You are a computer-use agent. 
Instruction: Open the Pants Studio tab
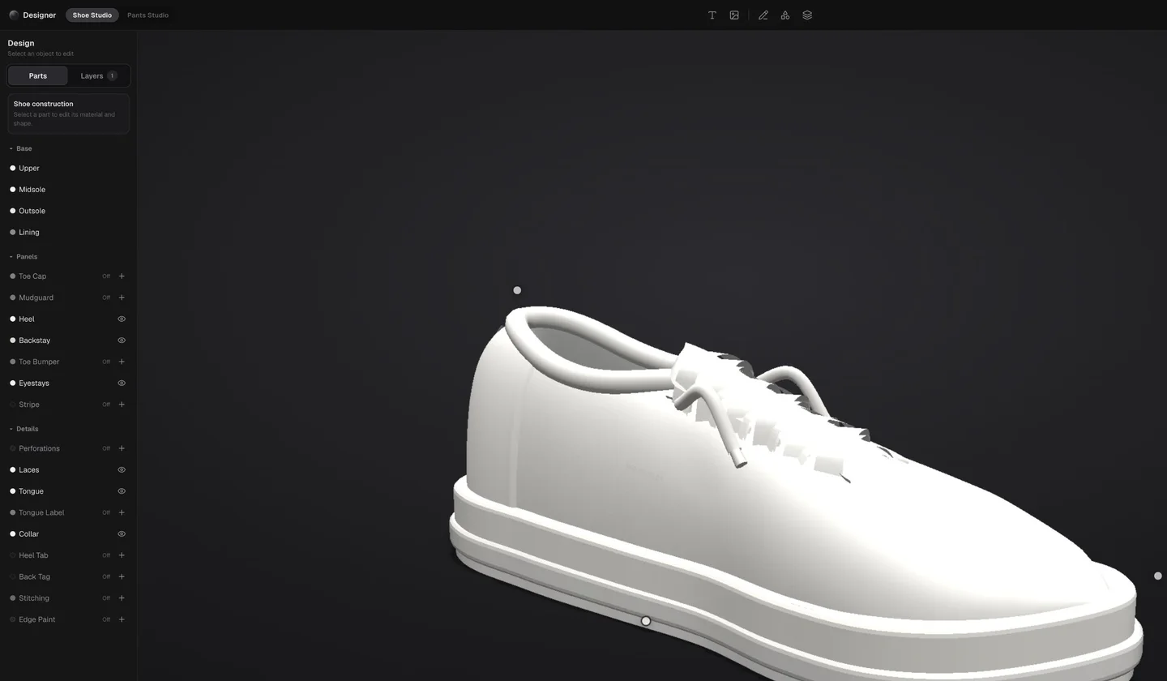[x=147, y=15]
